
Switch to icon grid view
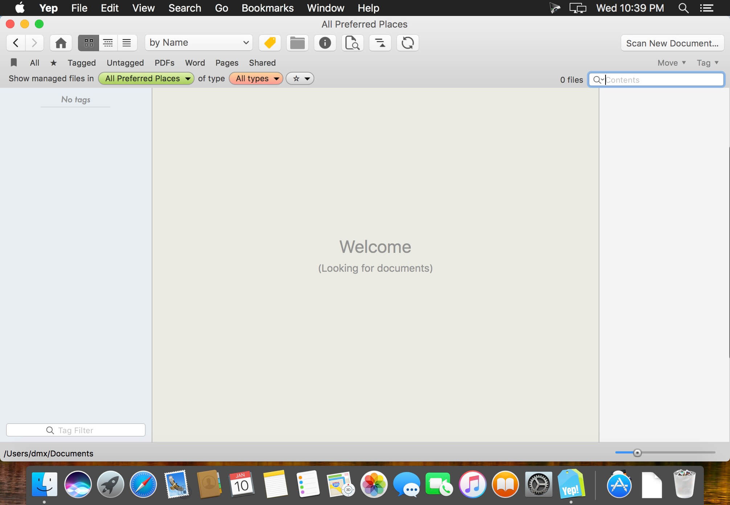[x=89, y=43]
